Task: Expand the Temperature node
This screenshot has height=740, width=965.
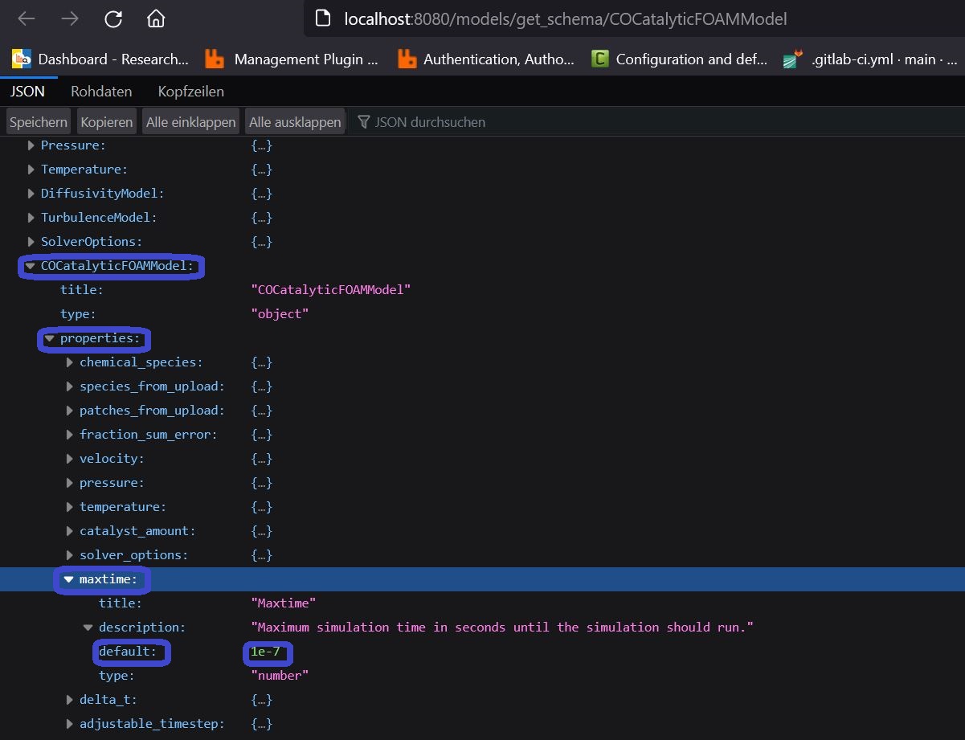Action: (31, 170)
